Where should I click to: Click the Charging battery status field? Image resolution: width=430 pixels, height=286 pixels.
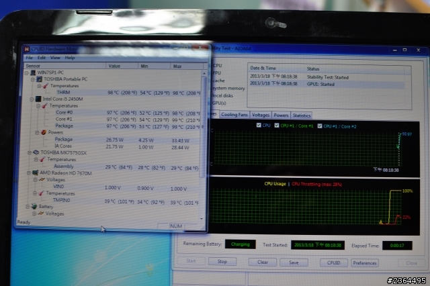[x=241, y=244]
